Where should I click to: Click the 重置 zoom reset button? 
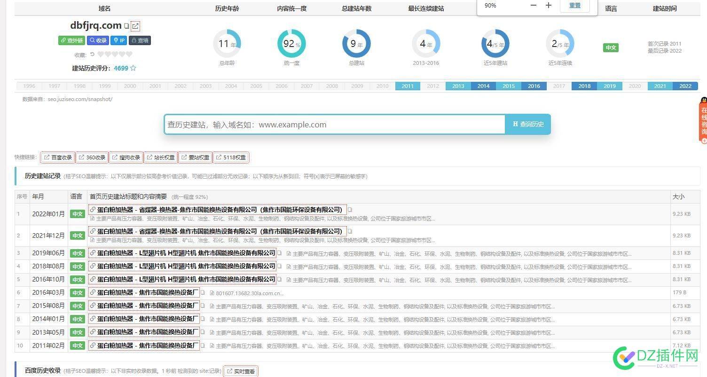[x=574, y=6]
